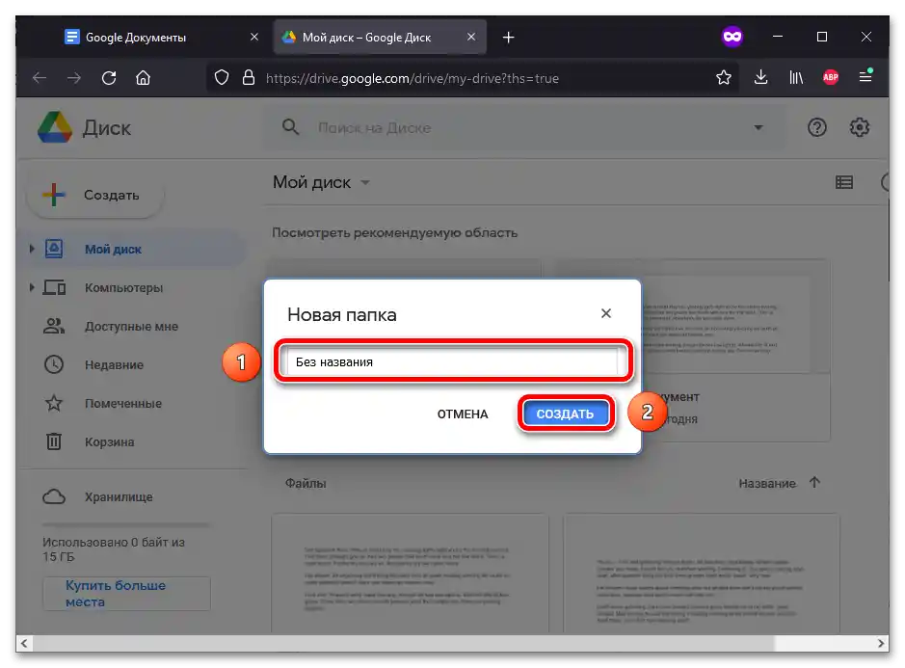Open Хранилище storage section
This screenshot has width=905, height=668.
[119, 497]
